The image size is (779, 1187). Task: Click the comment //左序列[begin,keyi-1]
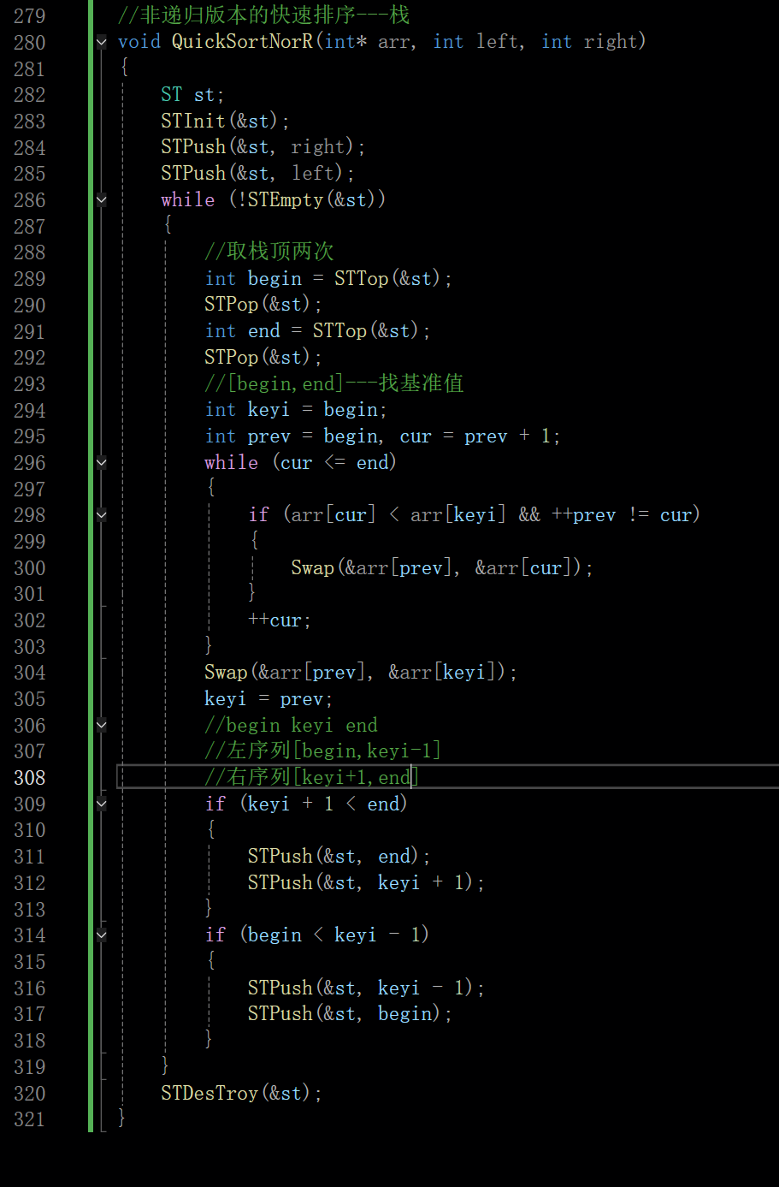(x=323, y=751)
